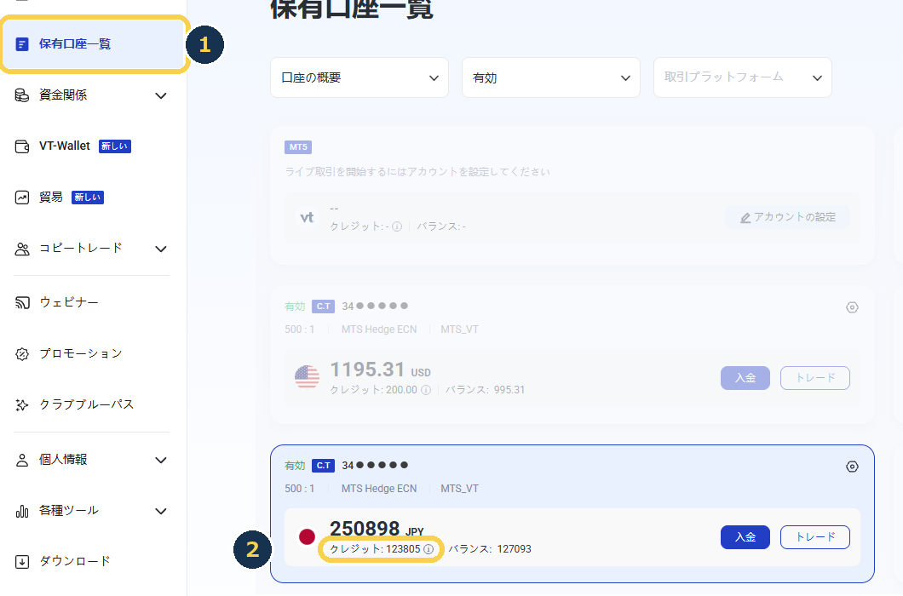Open settings gear of the USD account

(x=853, y=307)
